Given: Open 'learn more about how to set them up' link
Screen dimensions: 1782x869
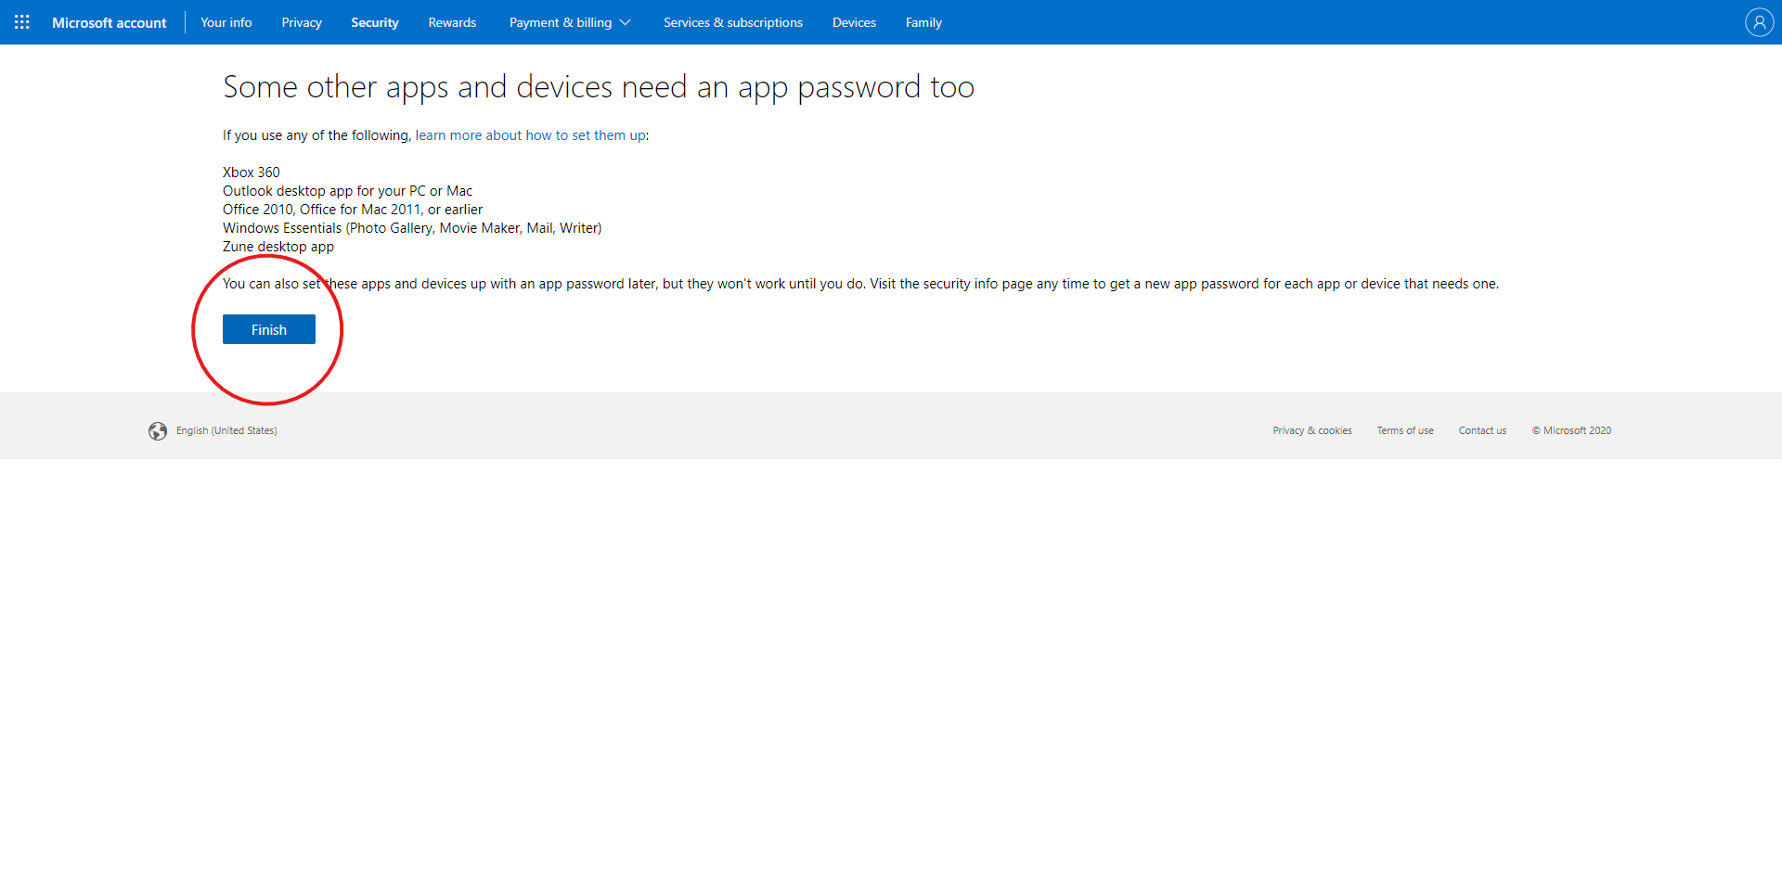Looking at the screenshot, I should coord(531,135).
